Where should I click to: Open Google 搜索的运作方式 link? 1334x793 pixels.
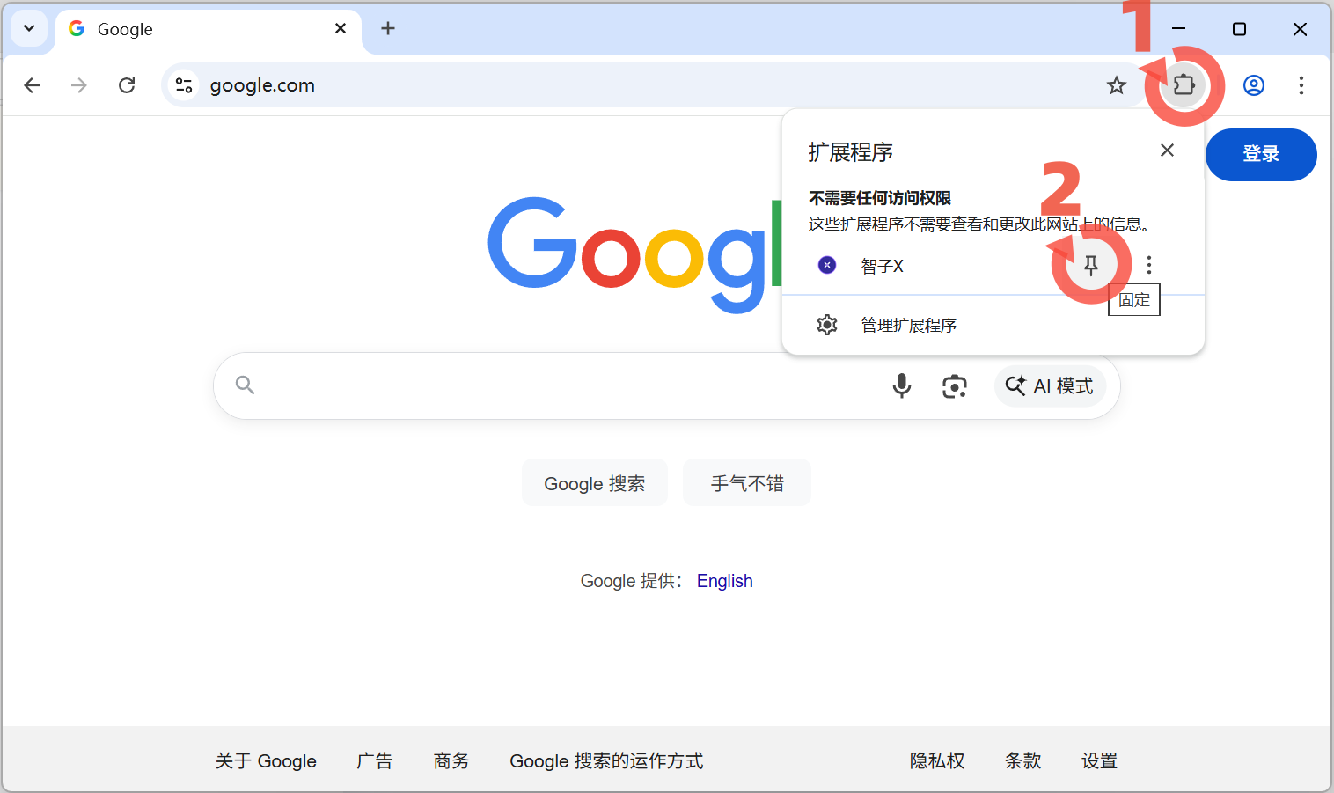click(x=606, y=760)
